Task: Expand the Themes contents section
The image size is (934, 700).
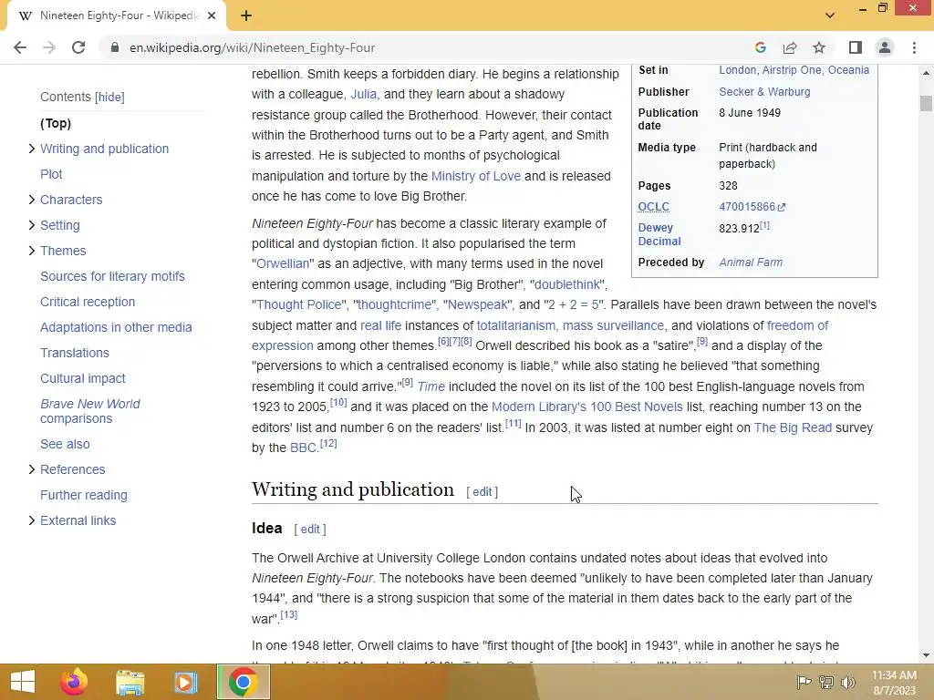Action: 32,251
